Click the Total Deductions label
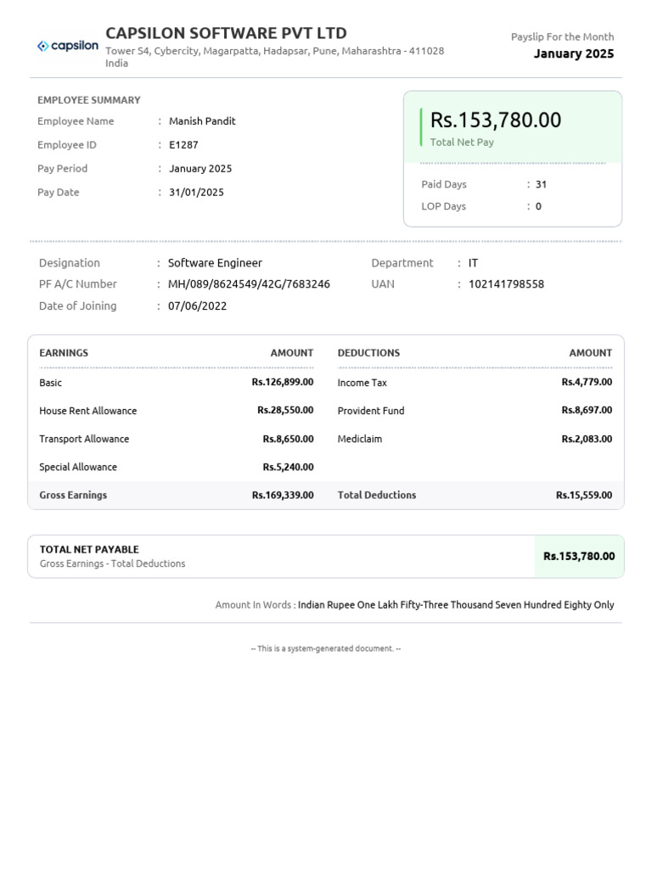652x869 pixels. 377,496
